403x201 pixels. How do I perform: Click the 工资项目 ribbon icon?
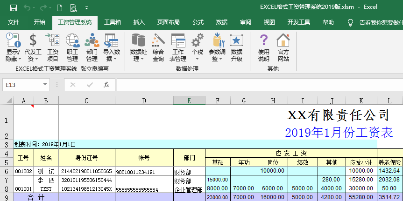52,47
